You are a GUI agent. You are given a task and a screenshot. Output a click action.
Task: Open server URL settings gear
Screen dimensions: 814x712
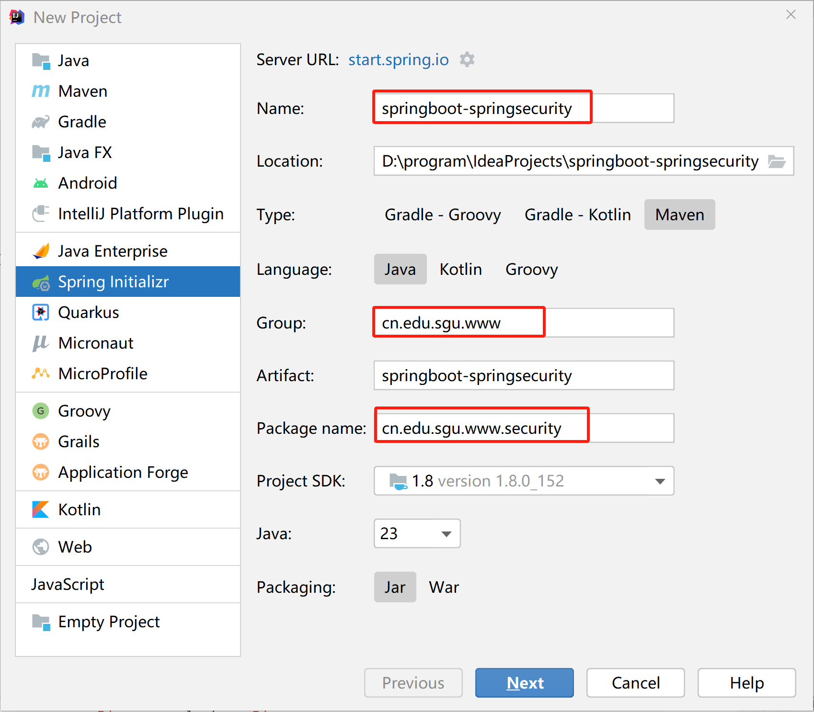click(467, 60)
